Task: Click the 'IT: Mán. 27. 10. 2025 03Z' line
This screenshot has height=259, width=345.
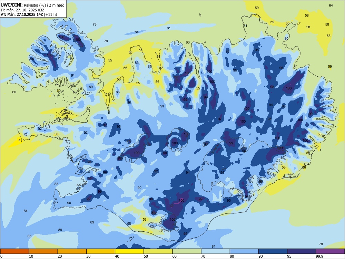Action: [22, 10]
